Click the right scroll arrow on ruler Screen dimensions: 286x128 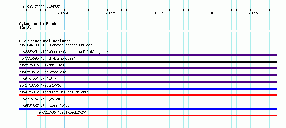coord(276,10)
